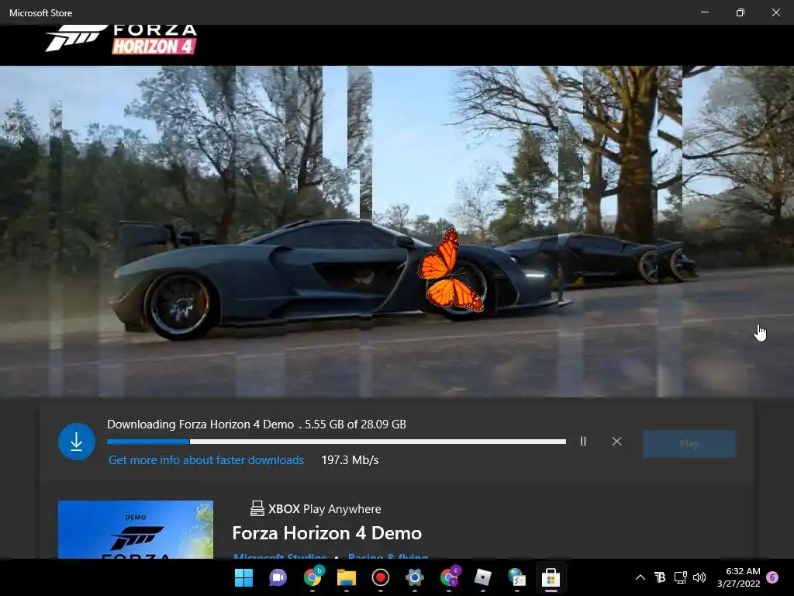Open the Settings gear icon in taskbar
Viewport: 794px width, 596px height.
click(414, 577)
